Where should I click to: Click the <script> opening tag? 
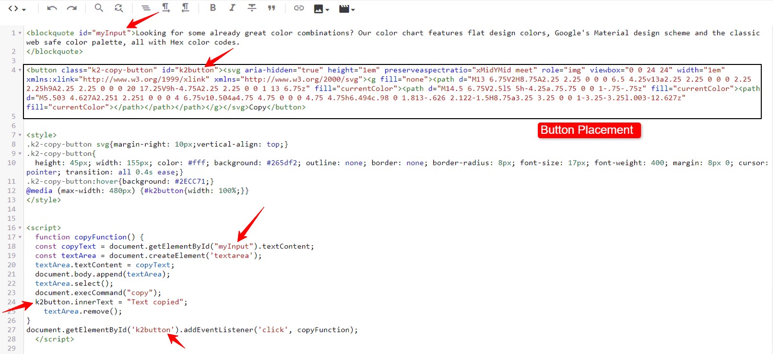(x=44, y=228)
